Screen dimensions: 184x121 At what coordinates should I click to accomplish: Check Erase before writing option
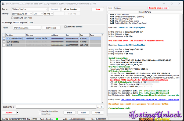(40, 111)
